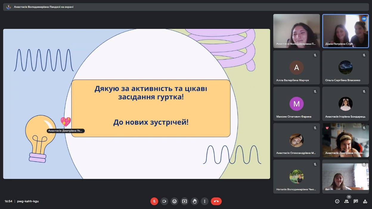Screen dimensions: 372x209
Task: Open the meeting details info icon
Action: [337, 201]
